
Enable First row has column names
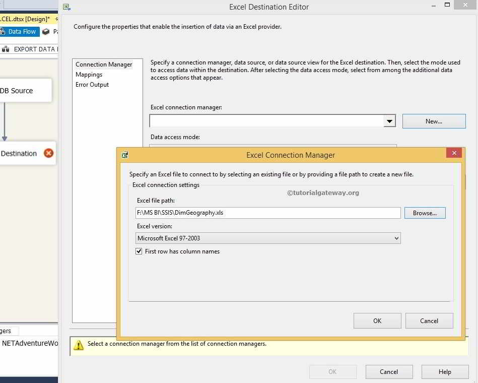tap(139, 251)
